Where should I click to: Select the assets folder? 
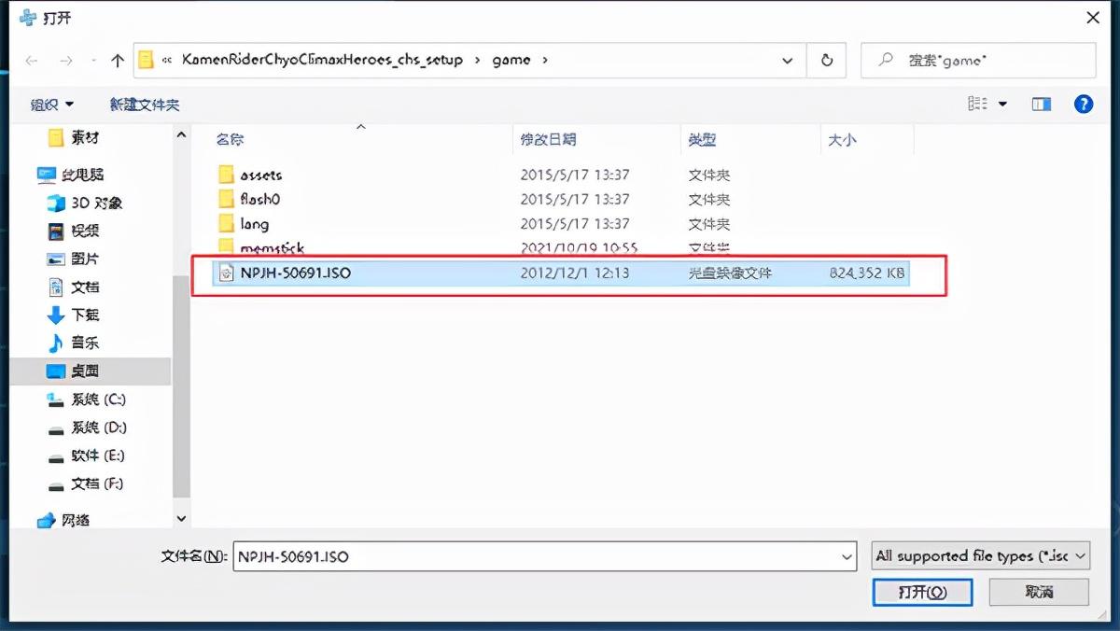(x=250, y=175)
